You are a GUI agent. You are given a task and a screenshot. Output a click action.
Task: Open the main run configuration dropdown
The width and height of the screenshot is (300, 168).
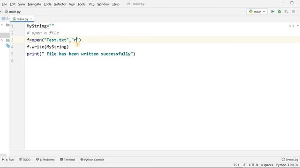coord(257,12)
